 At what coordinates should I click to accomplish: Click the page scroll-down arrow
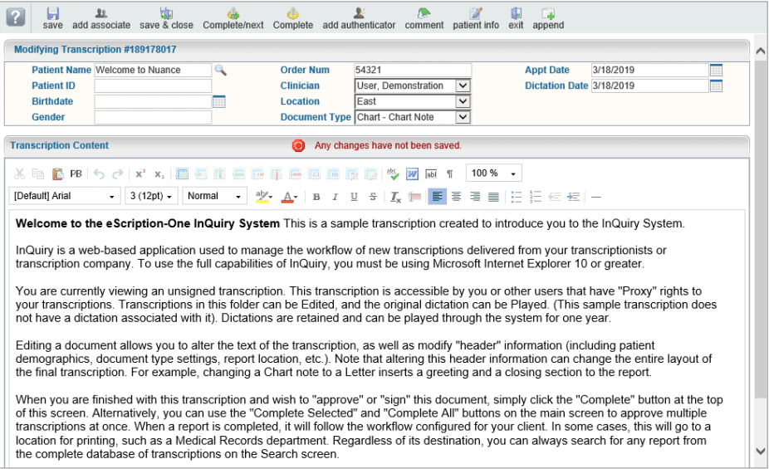tap(761, 452)
